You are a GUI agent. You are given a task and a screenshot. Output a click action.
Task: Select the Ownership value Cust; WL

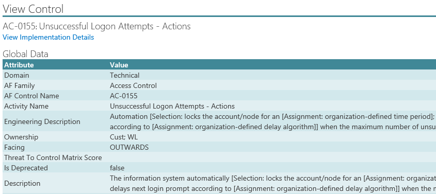tap(124, 137)
